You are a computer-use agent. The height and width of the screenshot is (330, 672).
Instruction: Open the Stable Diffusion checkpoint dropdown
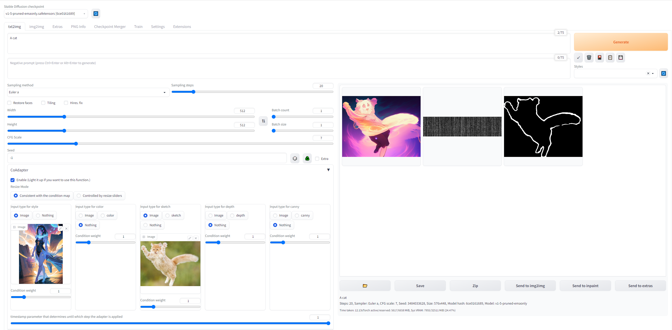click(x=46, y=13)
